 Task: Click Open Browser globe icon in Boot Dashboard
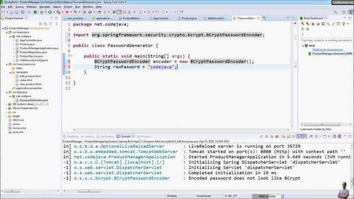pyautogui.click(x=318, y=24)
